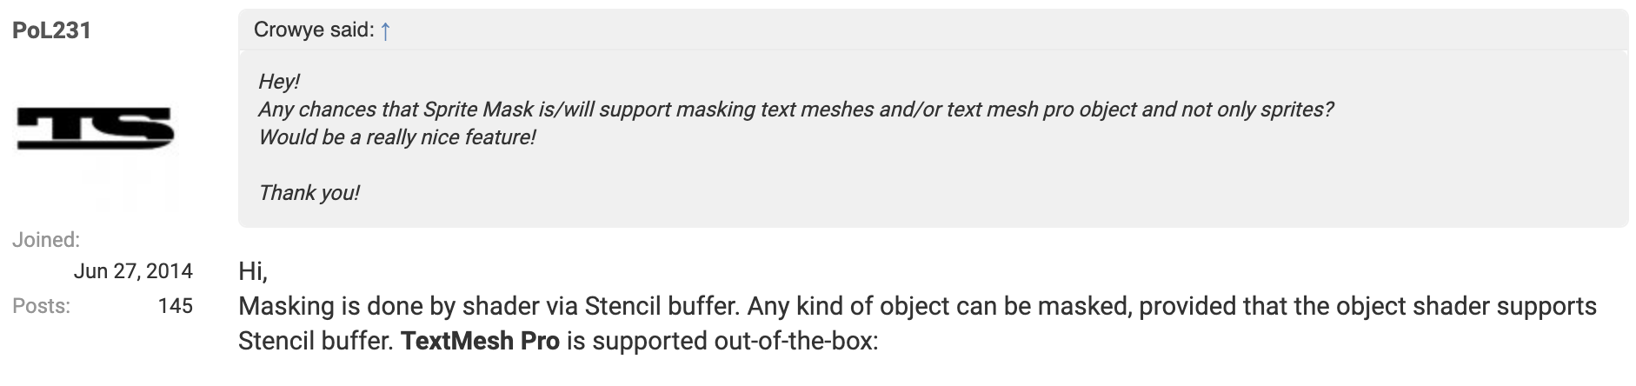Screen dimensions: 1636x386
Task: Click the join date Jun 27, 2014
Action: pos(133,272)
